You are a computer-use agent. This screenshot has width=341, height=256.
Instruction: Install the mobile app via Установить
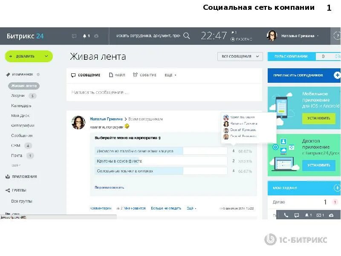(318, 118)
